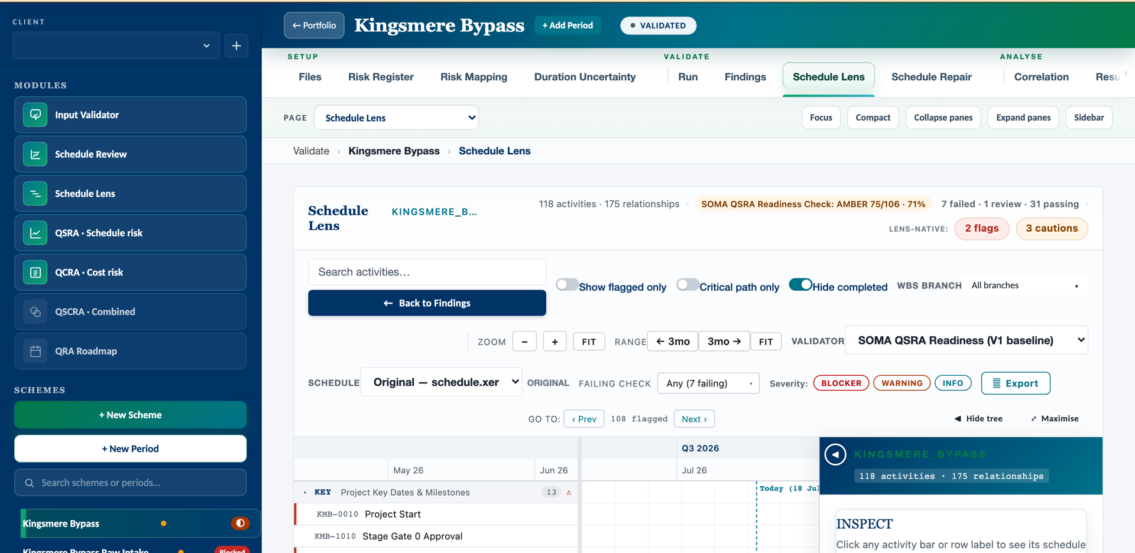Image resolution: width=1135 pixels, height=553 pixels.
Task: Click the round collapse arrow in inspector header
Action: [835, 454]
